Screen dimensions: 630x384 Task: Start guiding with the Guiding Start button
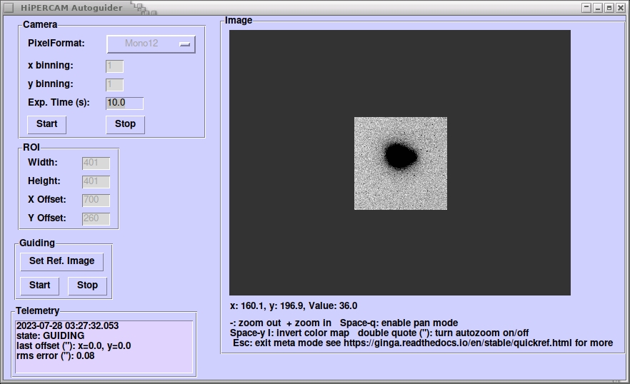[x=39, y=286]
